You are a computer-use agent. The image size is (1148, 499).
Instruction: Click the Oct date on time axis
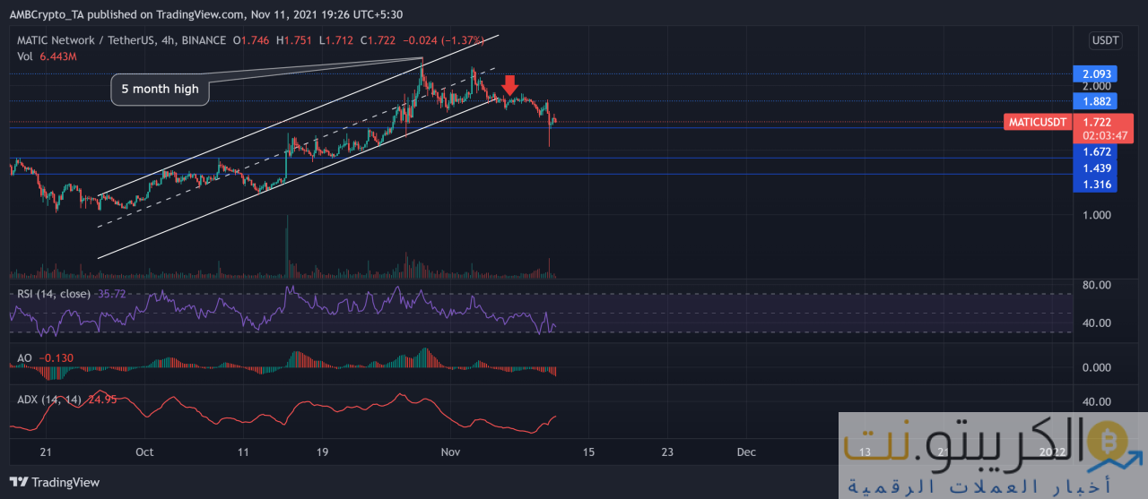[x=147, y=452]
